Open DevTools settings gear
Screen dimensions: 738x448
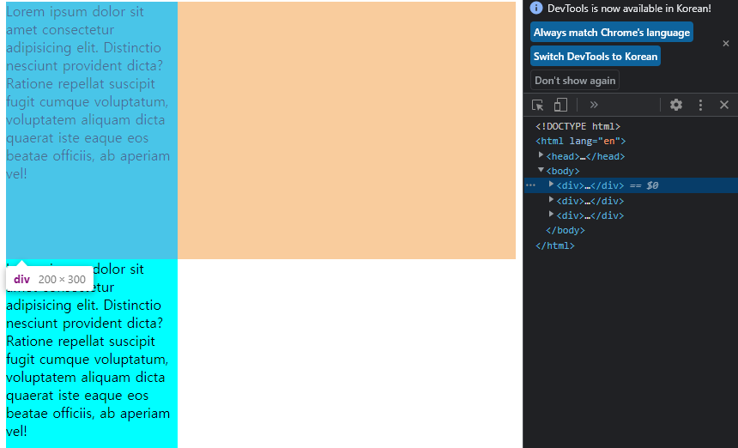(676, 105)
